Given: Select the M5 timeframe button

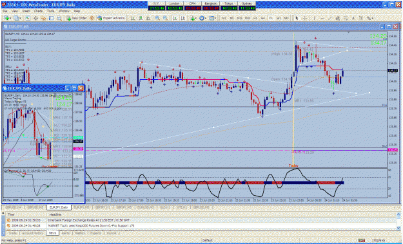Looking at the screenshot, I should (x=232, y=18).
